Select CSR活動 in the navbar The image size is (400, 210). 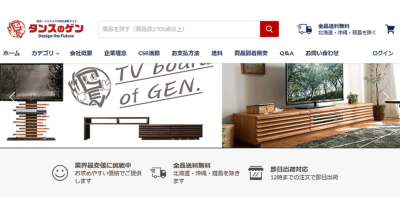(149, 53)
